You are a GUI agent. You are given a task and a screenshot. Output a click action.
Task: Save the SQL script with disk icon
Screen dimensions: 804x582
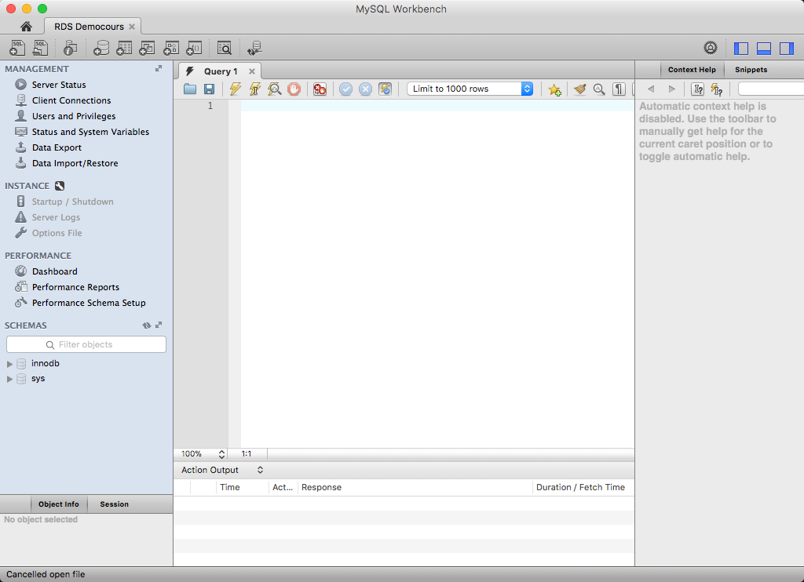[210, 89]
